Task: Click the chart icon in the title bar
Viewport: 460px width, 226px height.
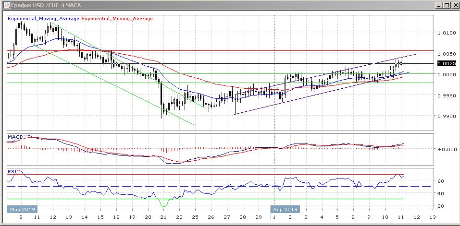Action: [x=6, y=5]
